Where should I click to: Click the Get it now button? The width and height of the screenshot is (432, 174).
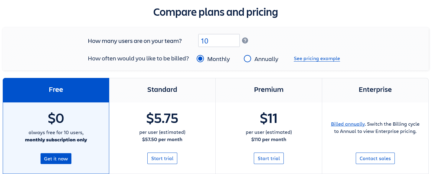56,159
